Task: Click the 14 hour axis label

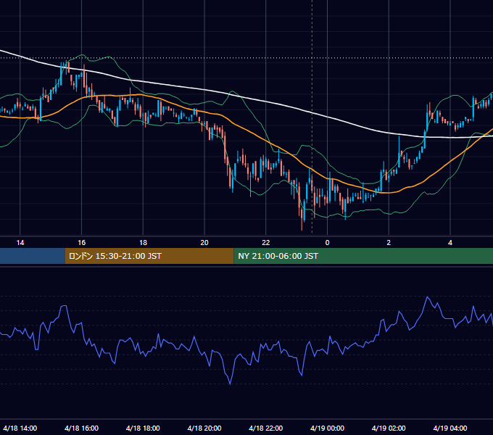Action: (x=20, y=243)
